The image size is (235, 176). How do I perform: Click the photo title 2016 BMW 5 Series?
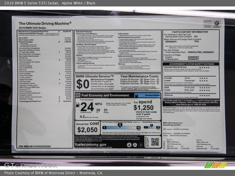pyautogui.click(x=31, y=3)
